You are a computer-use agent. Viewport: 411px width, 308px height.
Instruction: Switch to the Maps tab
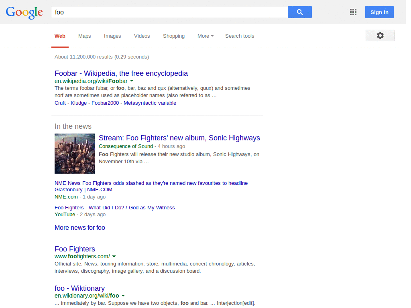tap(84, 36)
